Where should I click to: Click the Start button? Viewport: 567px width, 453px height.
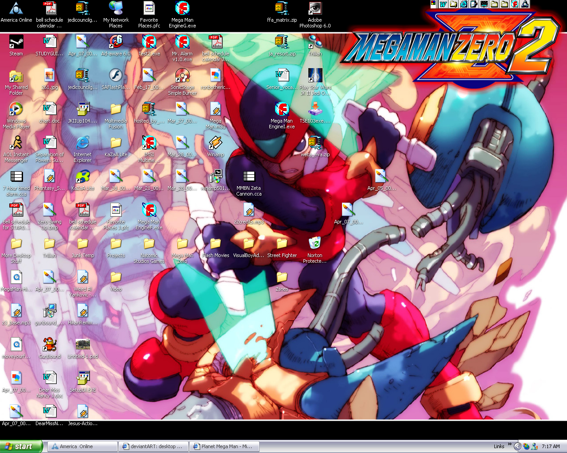click(x=21, y=446)
